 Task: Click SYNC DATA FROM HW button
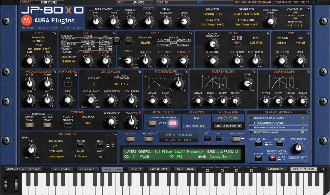click(x=228, y=126)
